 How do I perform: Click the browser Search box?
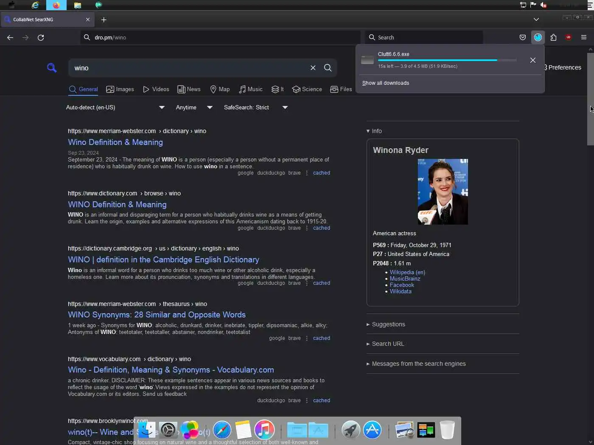pos(424,37)
